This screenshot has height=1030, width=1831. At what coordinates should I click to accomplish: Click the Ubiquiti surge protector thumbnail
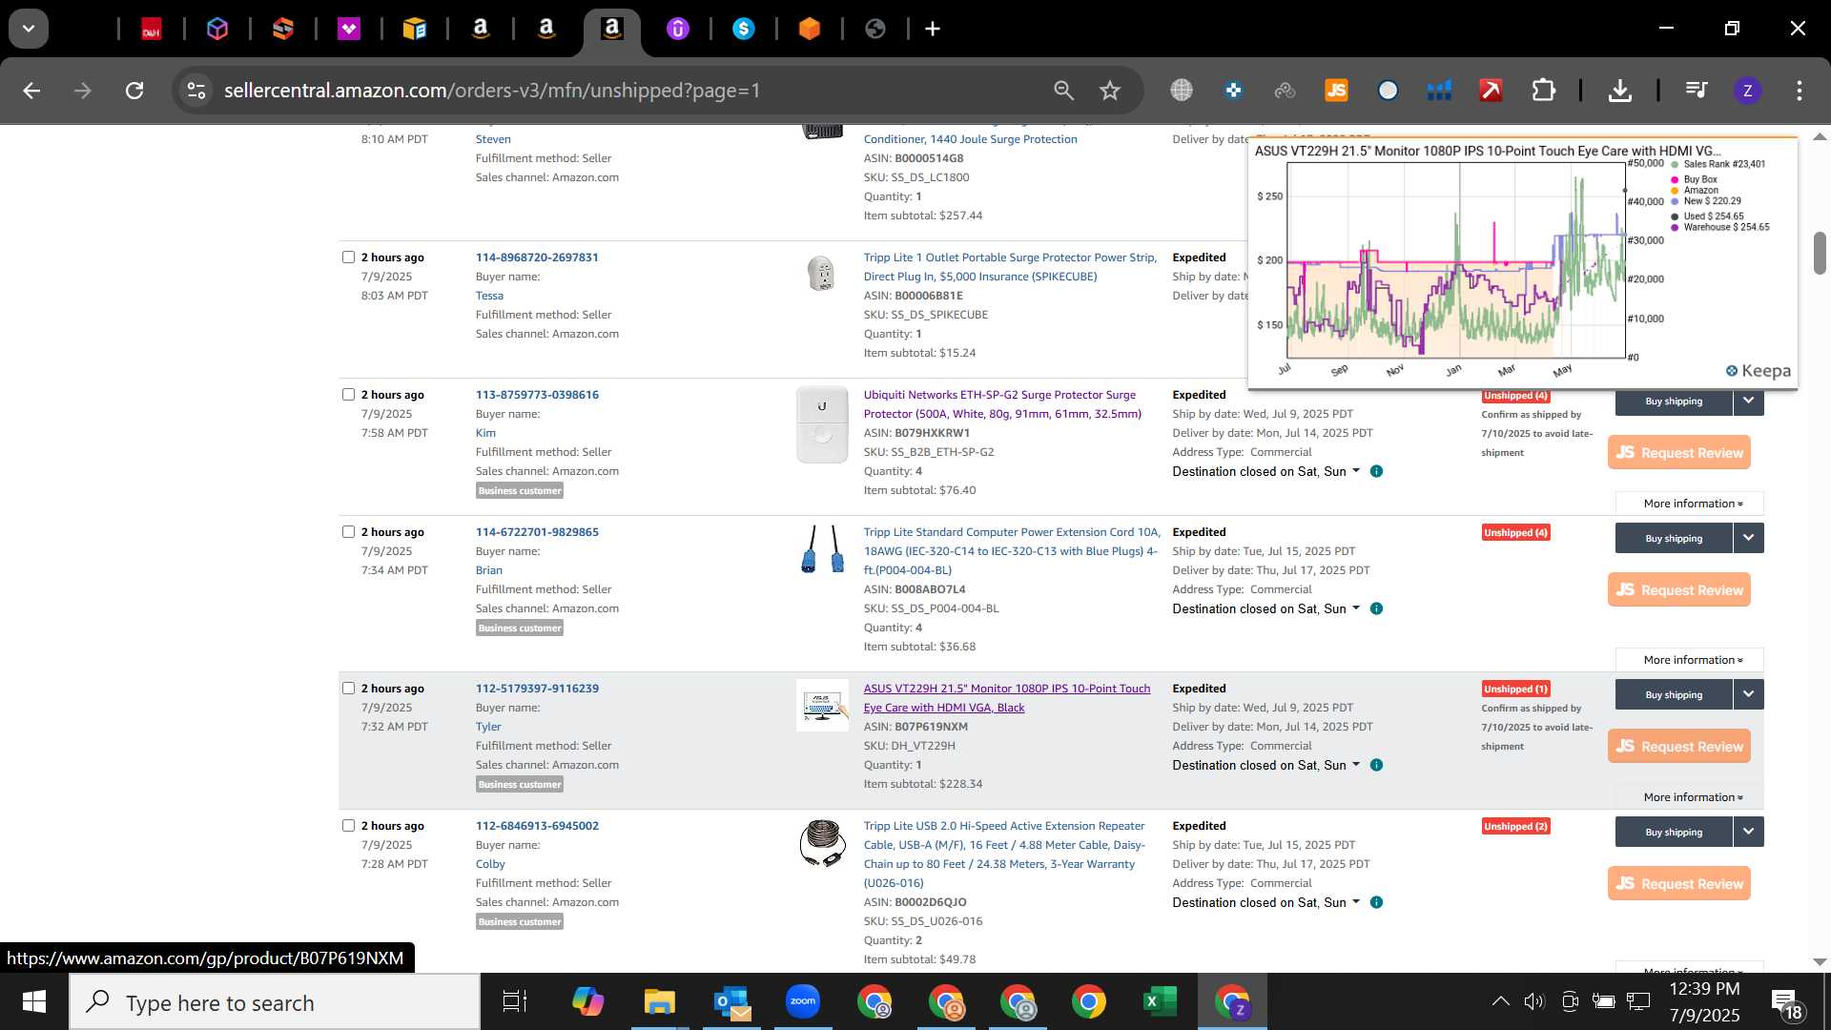coord(822,424)
